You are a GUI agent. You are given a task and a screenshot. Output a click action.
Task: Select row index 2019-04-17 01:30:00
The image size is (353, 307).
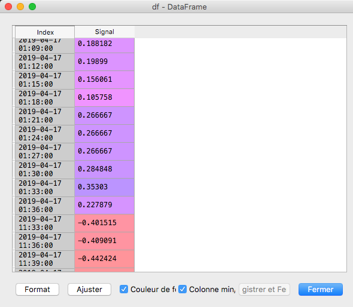point(45,170)
